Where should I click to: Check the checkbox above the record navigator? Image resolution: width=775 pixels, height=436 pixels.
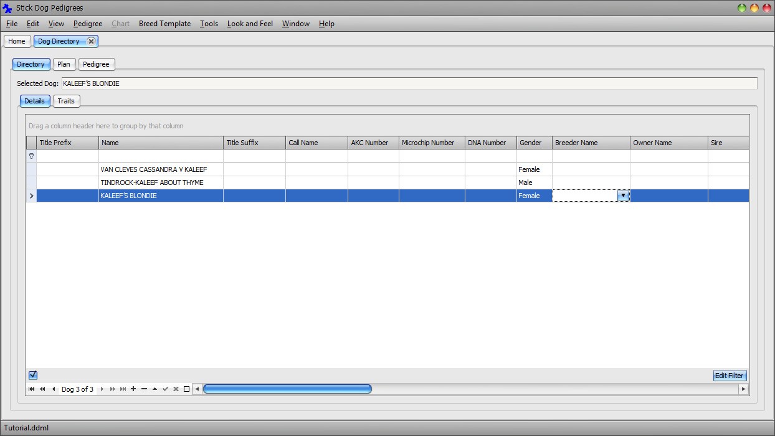33,375
